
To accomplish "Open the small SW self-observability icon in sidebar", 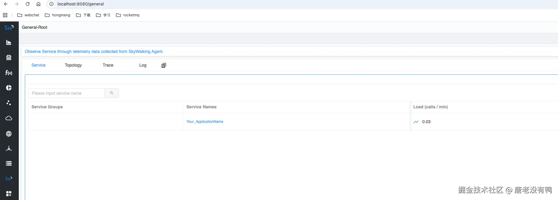I will [9, 179].
